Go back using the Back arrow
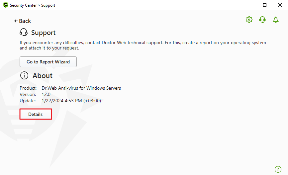 tap(22, 21)
